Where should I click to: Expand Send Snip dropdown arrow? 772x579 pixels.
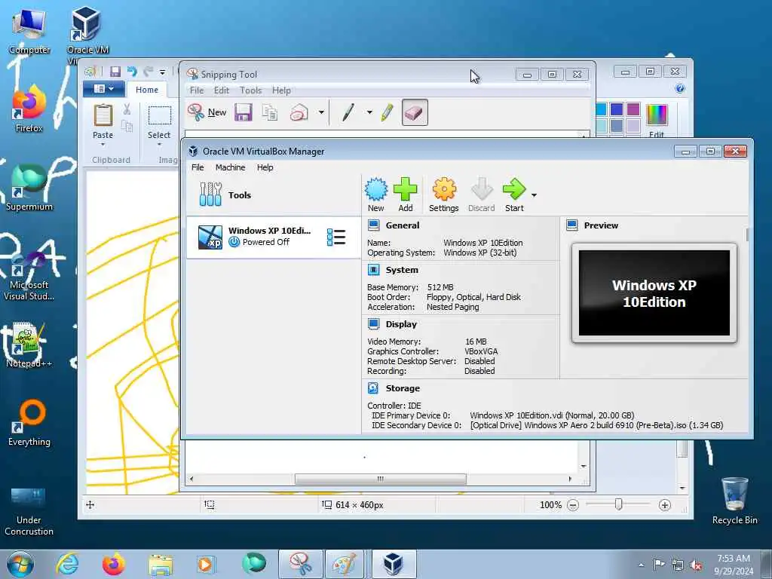tap(321, 112)
